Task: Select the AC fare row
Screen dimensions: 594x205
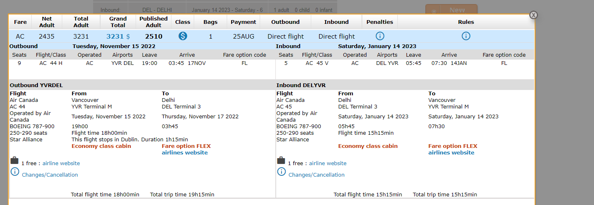Action: click(20, 36)
